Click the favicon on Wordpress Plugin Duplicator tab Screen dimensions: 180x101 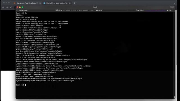coord(15,3)
